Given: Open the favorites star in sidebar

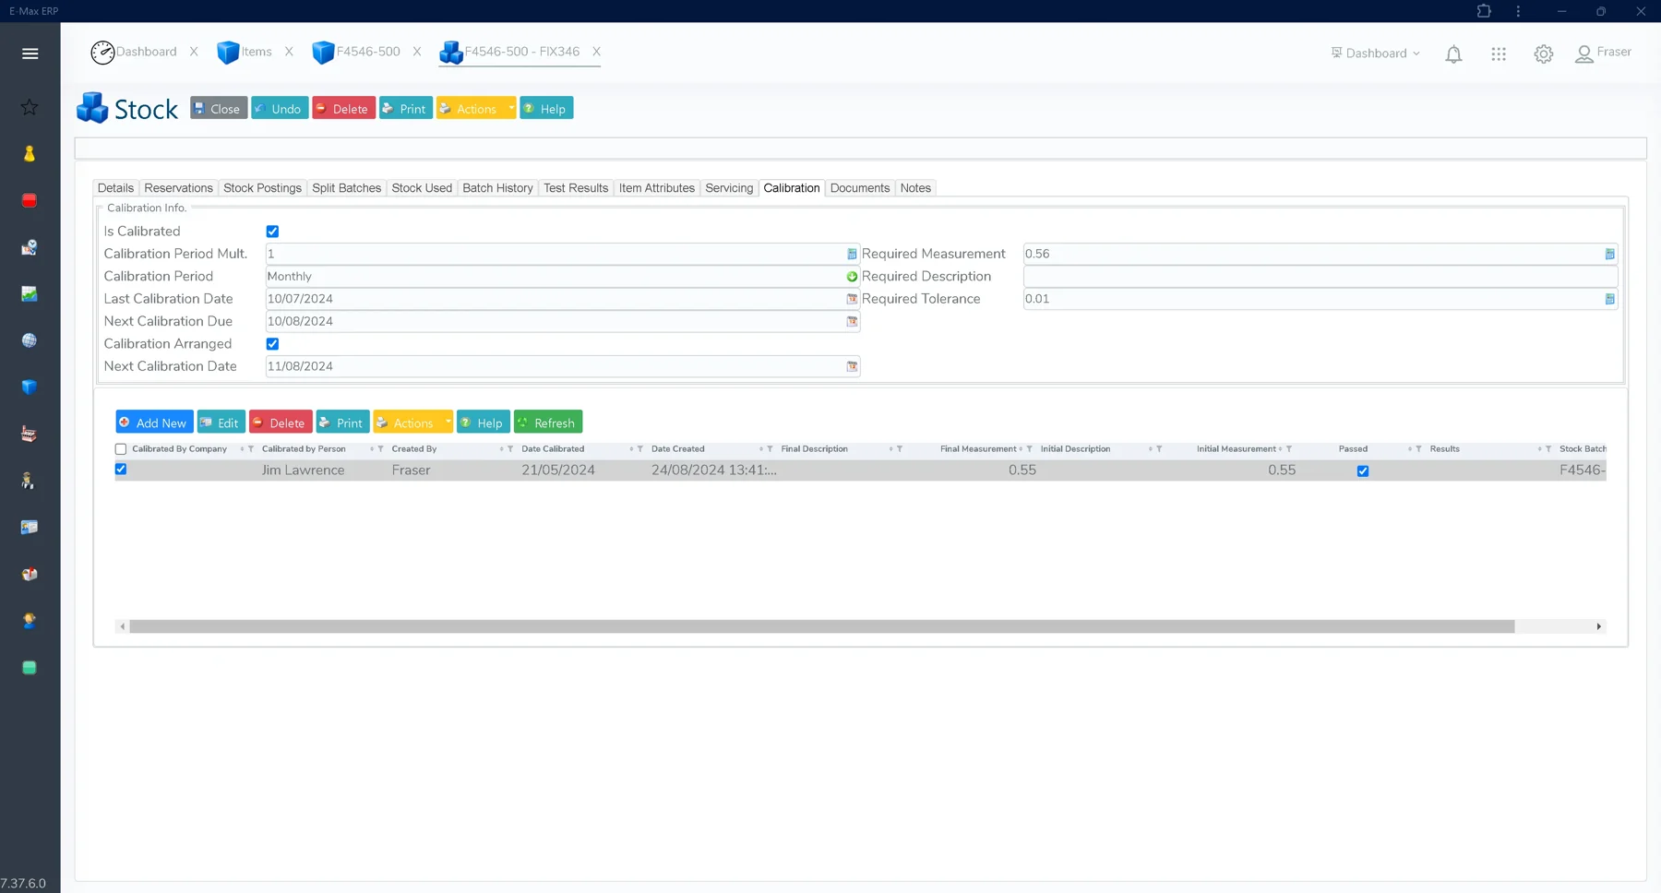Looking at the screenshot, I should tap(30, 107).
